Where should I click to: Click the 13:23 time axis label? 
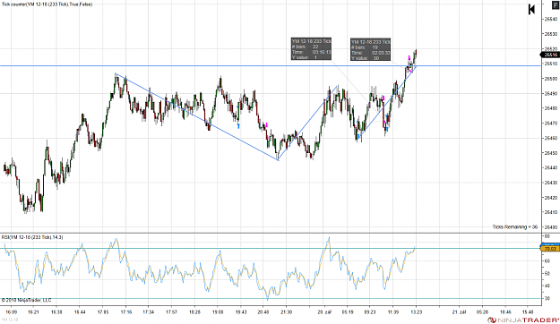click(x=416, y=311)
